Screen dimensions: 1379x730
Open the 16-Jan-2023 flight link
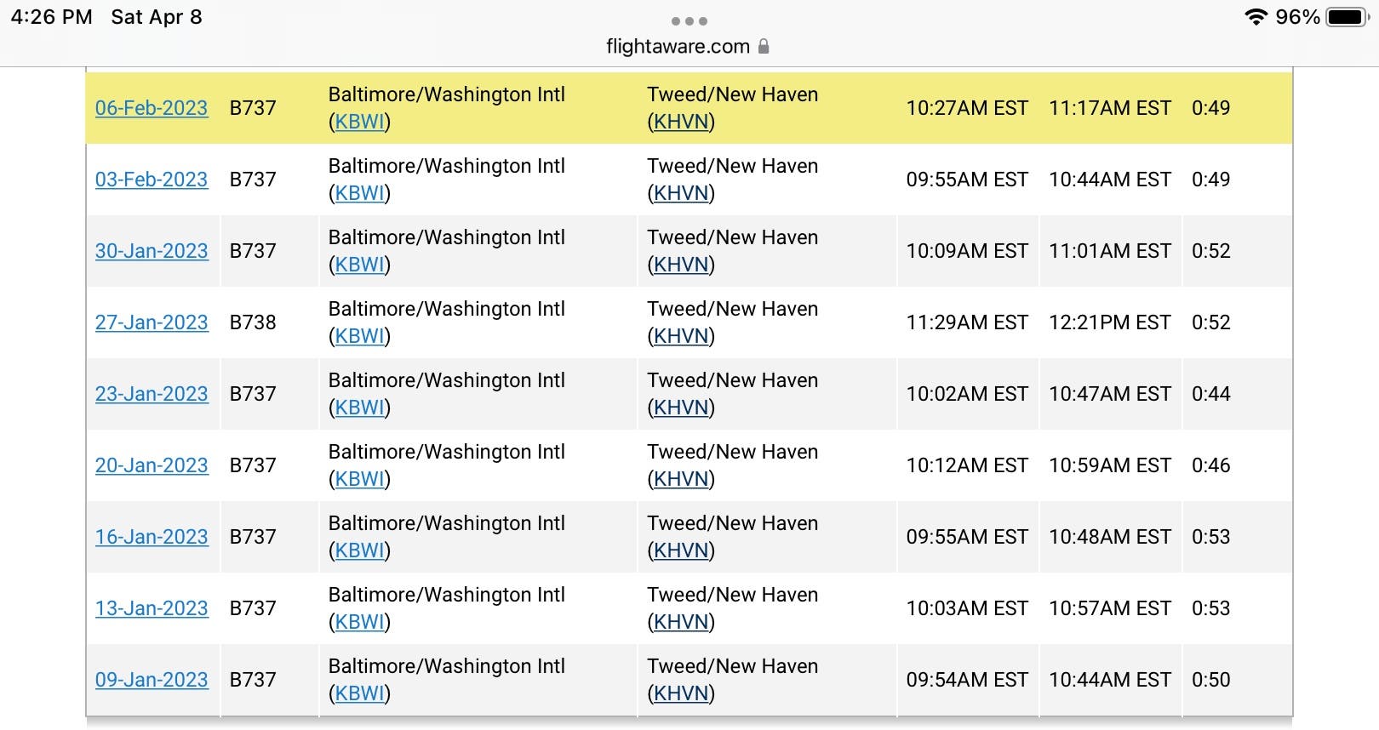click(x=152, y=537)
